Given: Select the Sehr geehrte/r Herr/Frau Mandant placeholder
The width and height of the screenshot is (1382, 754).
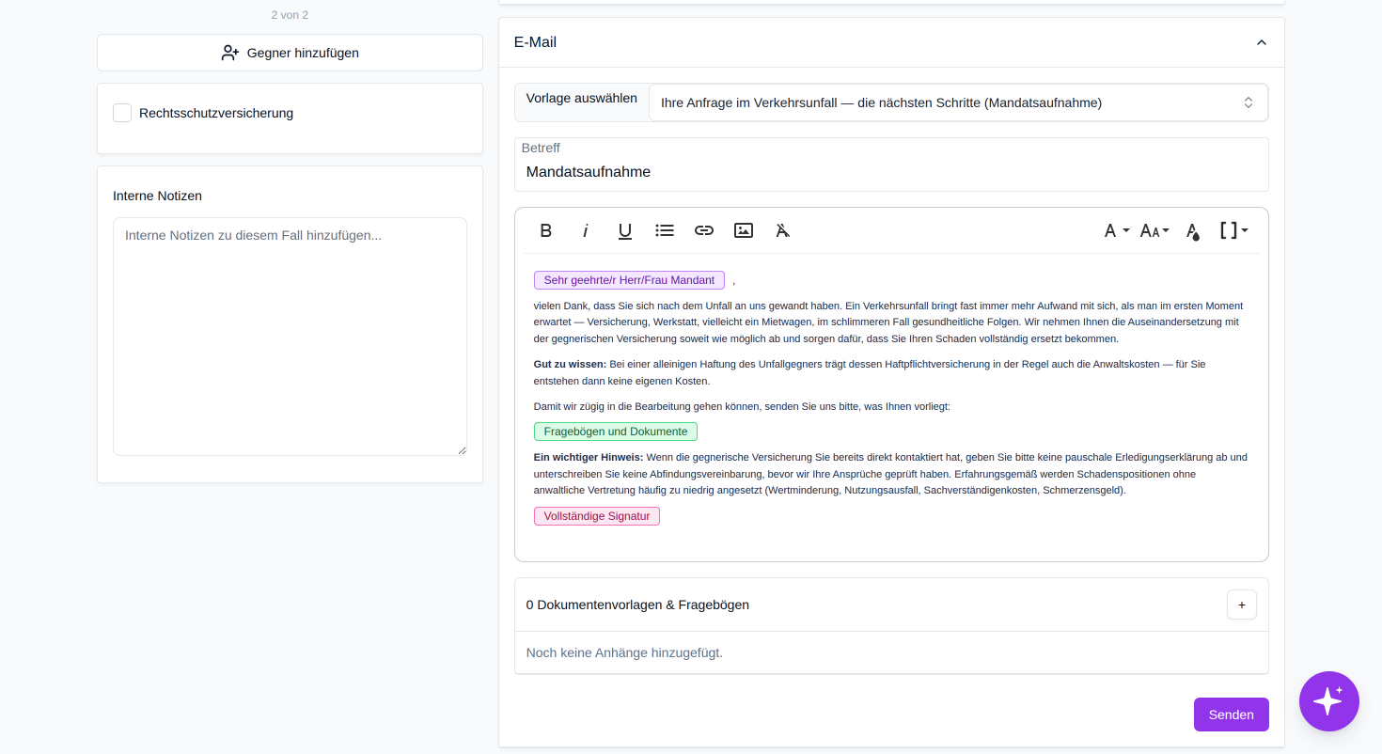Looking at the screenshot, I should pyautogui.click(x=629, y=280).
